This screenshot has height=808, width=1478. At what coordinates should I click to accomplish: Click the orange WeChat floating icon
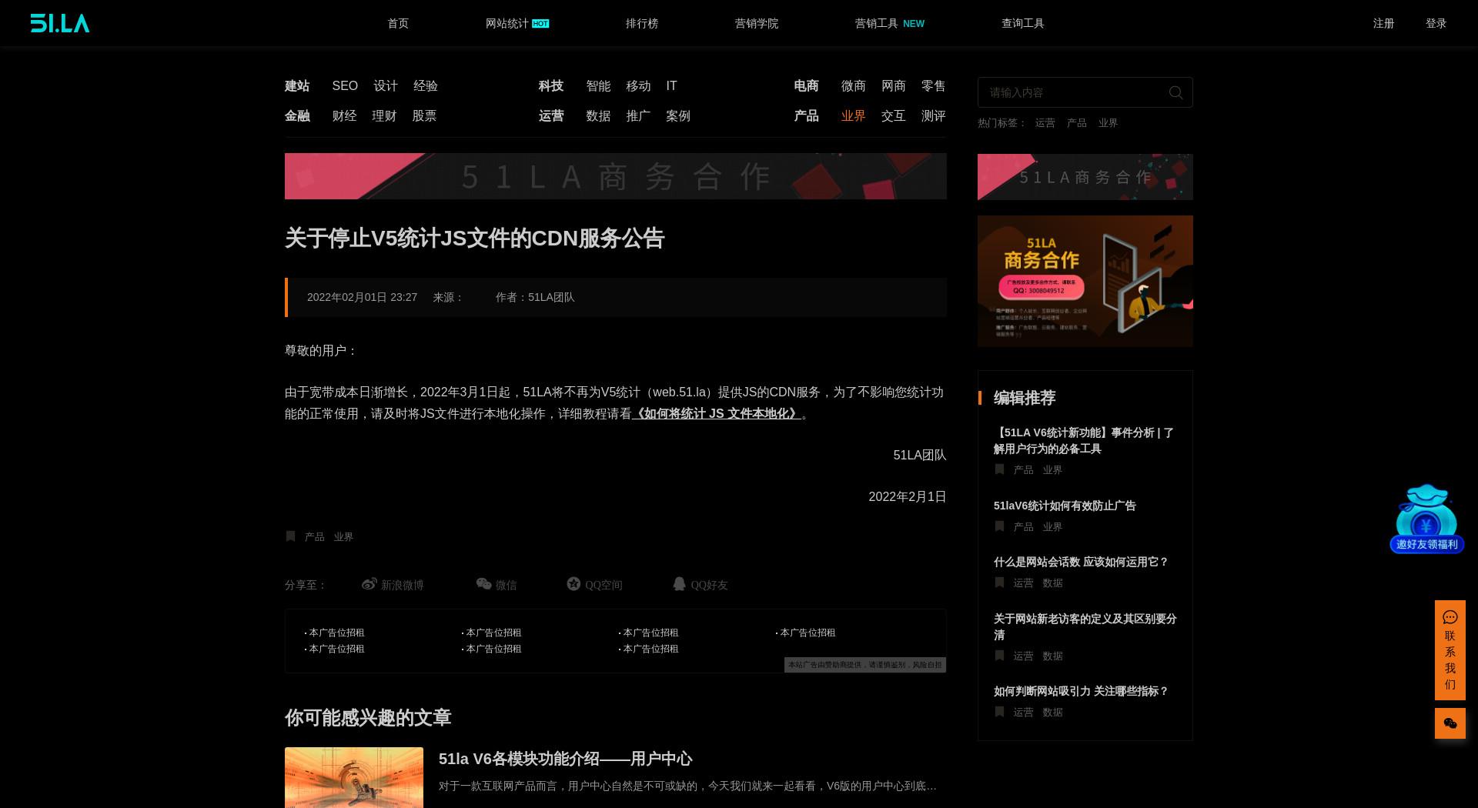(1450, 723)
